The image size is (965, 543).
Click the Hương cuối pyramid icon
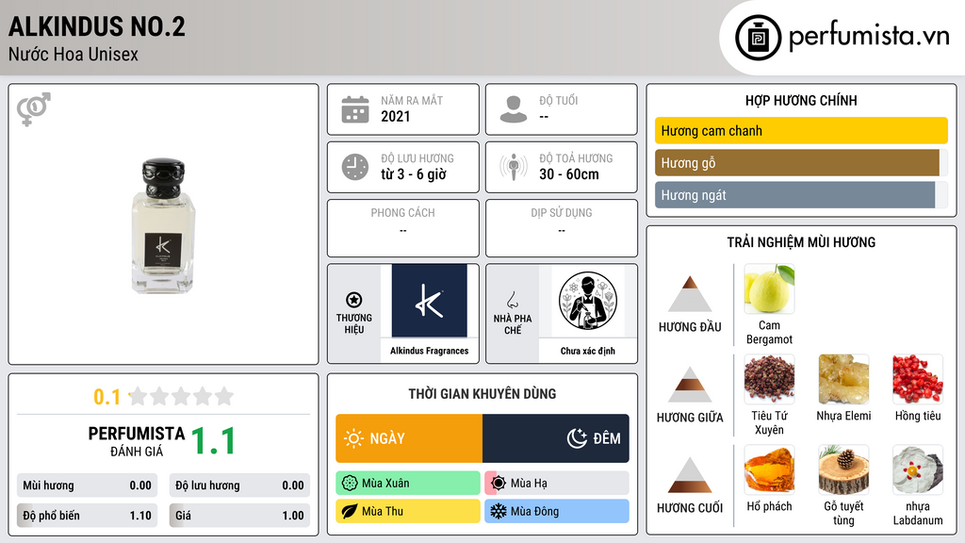pyautogui.click(x=690, y=475)
